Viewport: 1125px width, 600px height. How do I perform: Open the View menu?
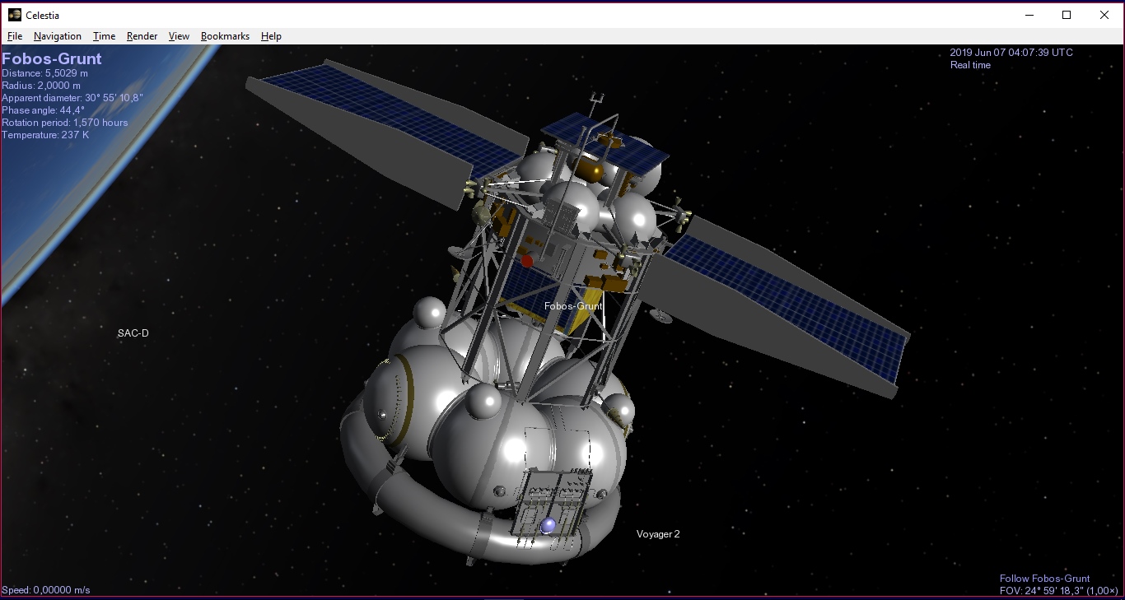pyautogui.click(x=179, y=36)
